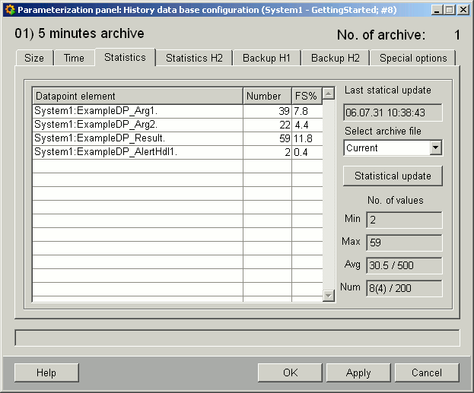Click the Help button
The image size is (474, 393).
click(x=46, y=372)
